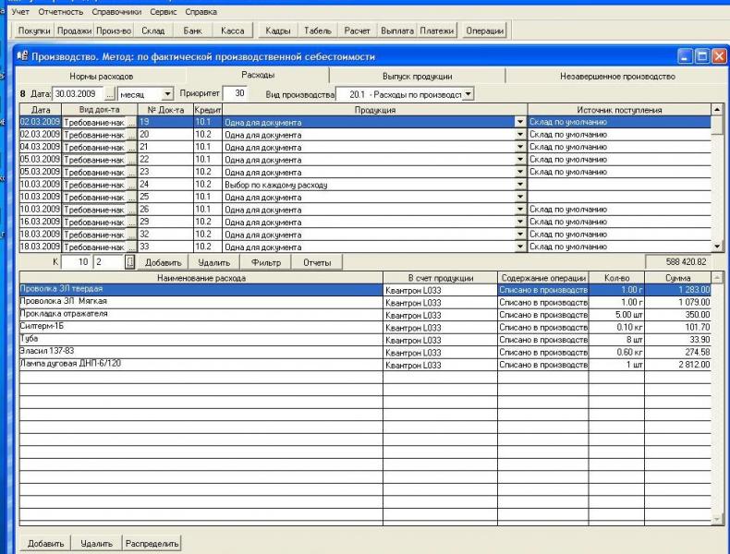Viewport: 730px width, 554px height.
Task: Switch to Выпуск продукции tab
Action: [417, 77]
